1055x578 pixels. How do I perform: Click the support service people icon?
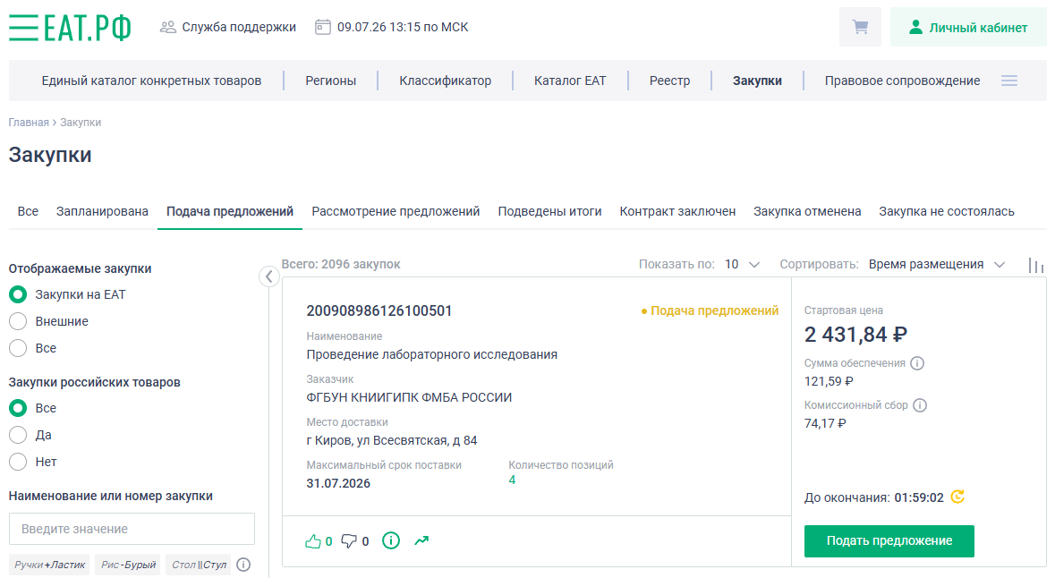(167, 28)
